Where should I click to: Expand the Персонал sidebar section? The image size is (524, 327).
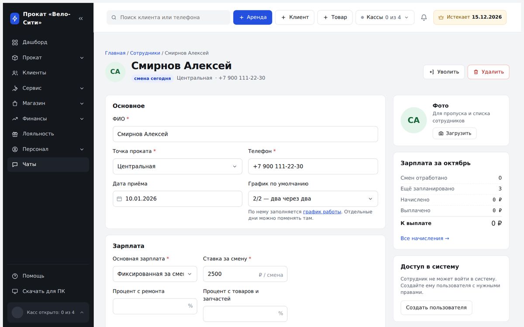pos(82,149)
